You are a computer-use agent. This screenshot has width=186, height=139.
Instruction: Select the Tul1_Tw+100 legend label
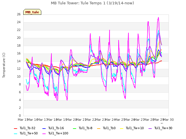coord(58,133)
